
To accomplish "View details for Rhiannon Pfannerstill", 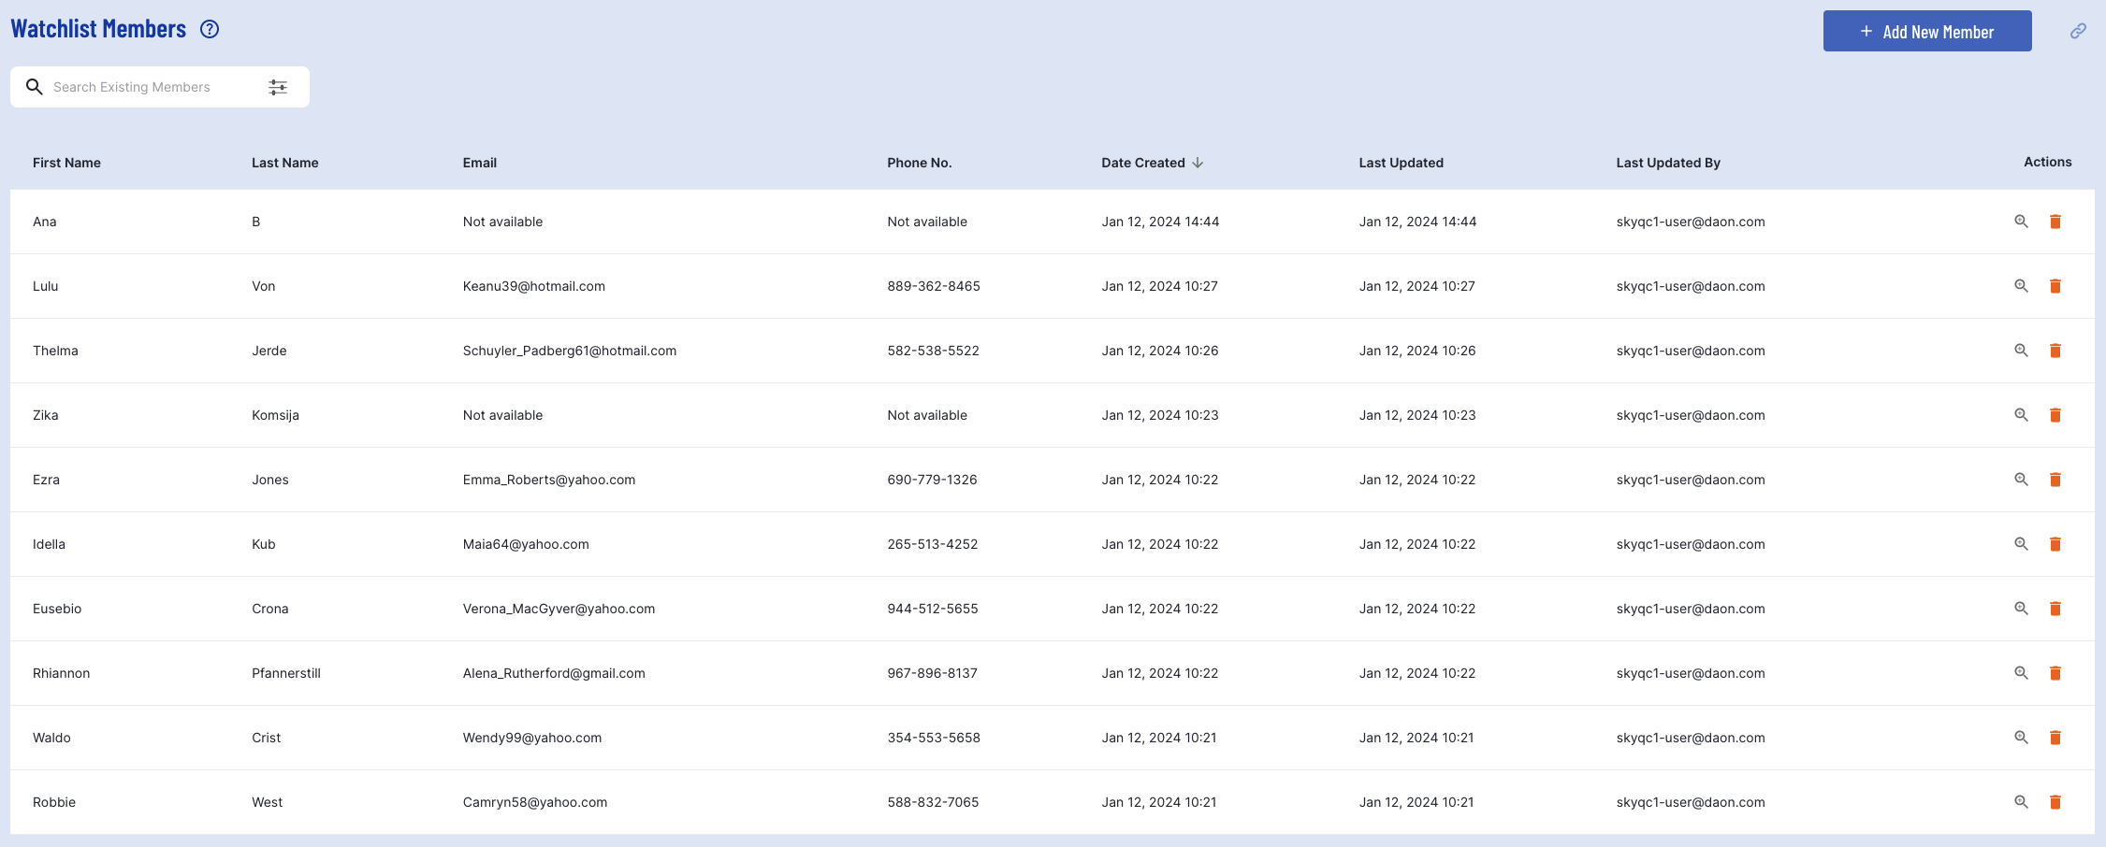I will point(2021,673).
